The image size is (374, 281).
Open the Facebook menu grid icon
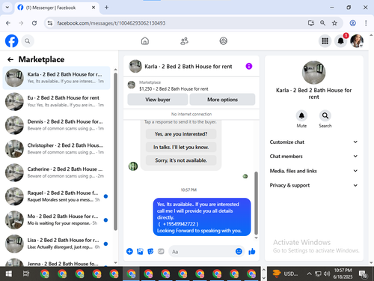coord(325,41)
